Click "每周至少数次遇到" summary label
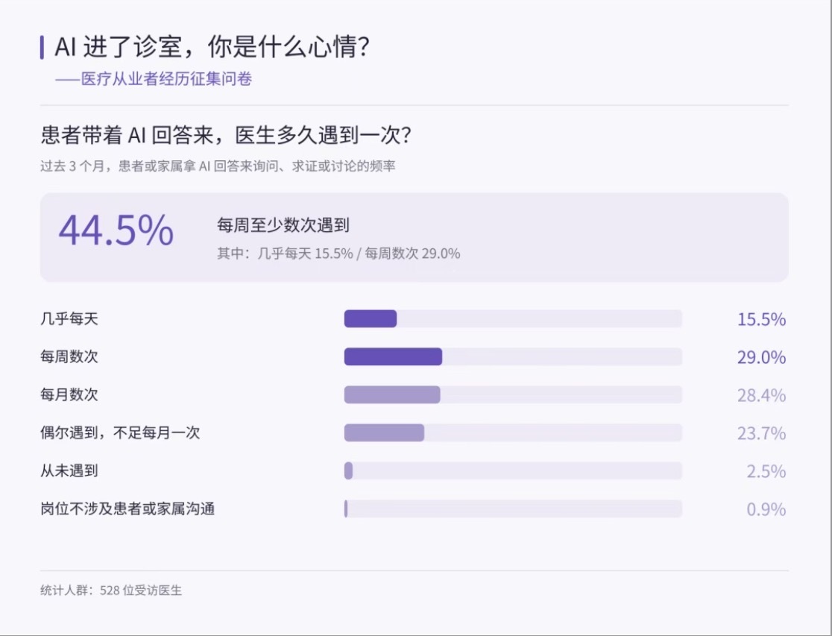The height and width of the screenshot is (636, 832). [x=283, y=225]
